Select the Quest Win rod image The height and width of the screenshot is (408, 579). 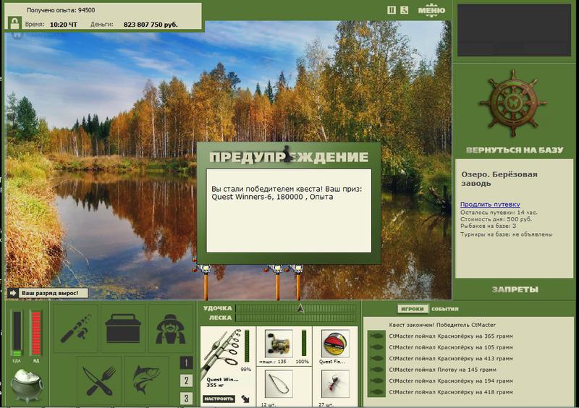point(221,352)
